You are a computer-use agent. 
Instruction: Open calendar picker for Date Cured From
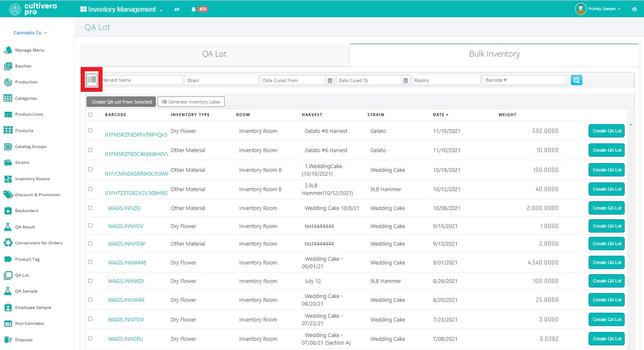click(330, 80)
